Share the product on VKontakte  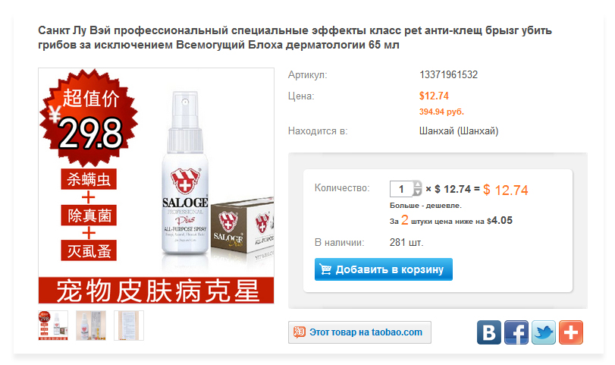488,332
